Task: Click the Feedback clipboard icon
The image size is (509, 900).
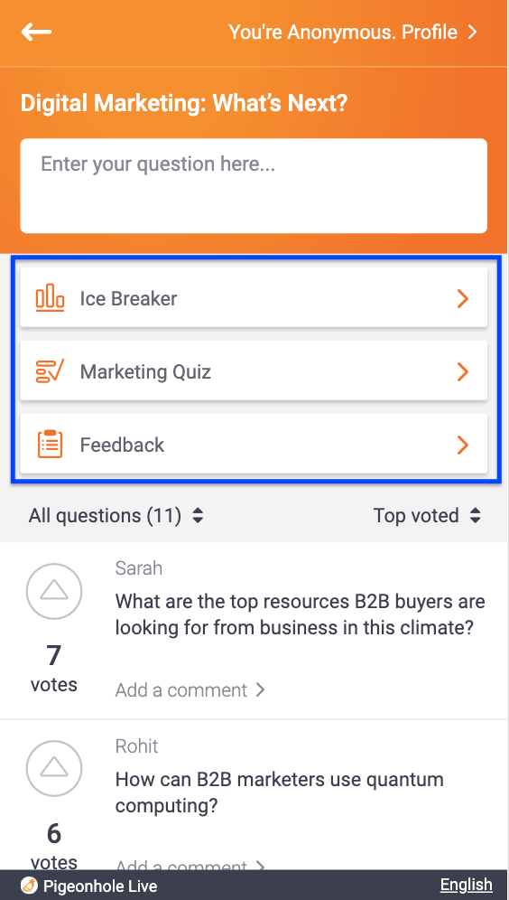Action: pyautogui.click(x=50, y=445)
